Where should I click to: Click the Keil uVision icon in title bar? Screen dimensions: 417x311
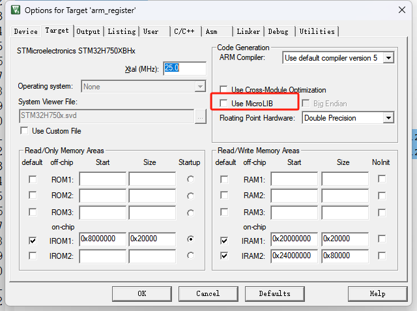[x=16, y=10]
